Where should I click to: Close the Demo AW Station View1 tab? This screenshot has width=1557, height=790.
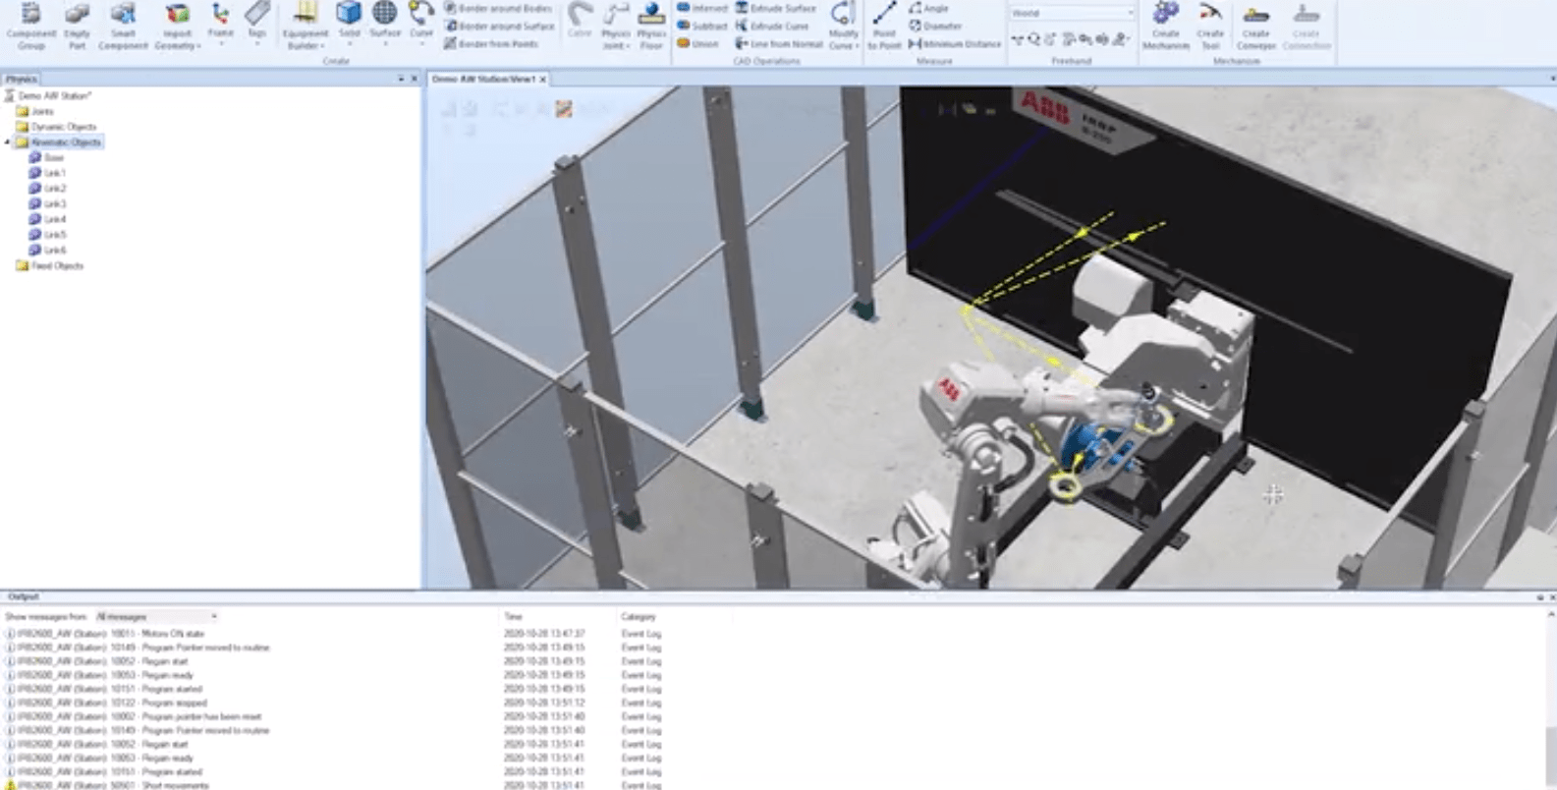pyautogui.click(x=542, y=79)
